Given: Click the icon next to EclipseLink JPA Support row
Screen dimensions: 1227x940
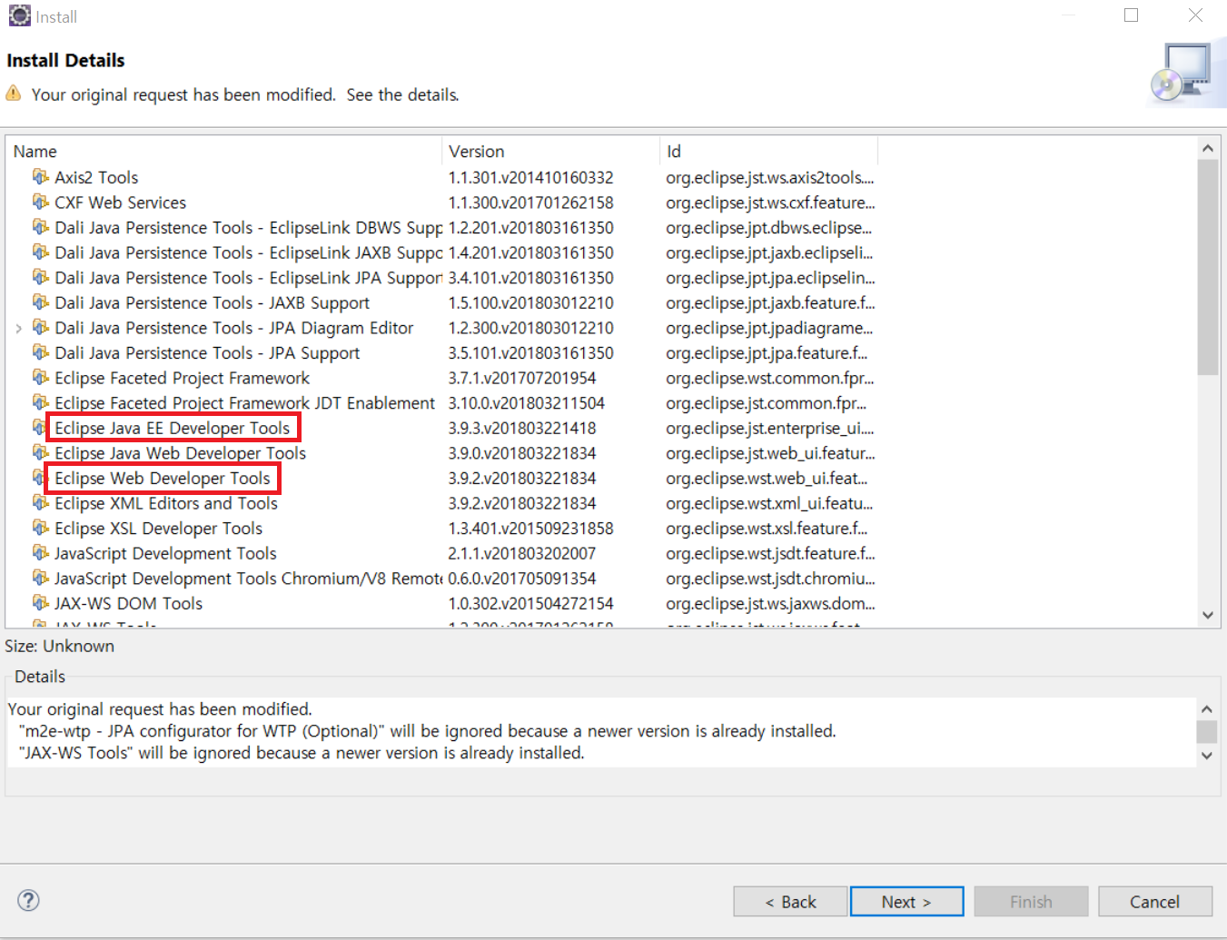Looking at the screenshot, I should (41, 276).
